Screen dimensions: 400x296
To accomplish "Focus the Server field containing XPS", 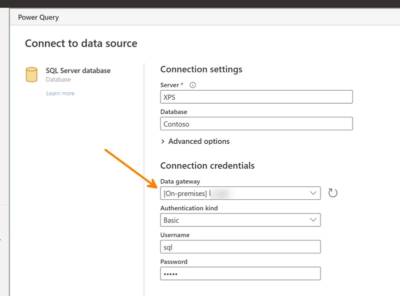I will click(x=256, y=97).
